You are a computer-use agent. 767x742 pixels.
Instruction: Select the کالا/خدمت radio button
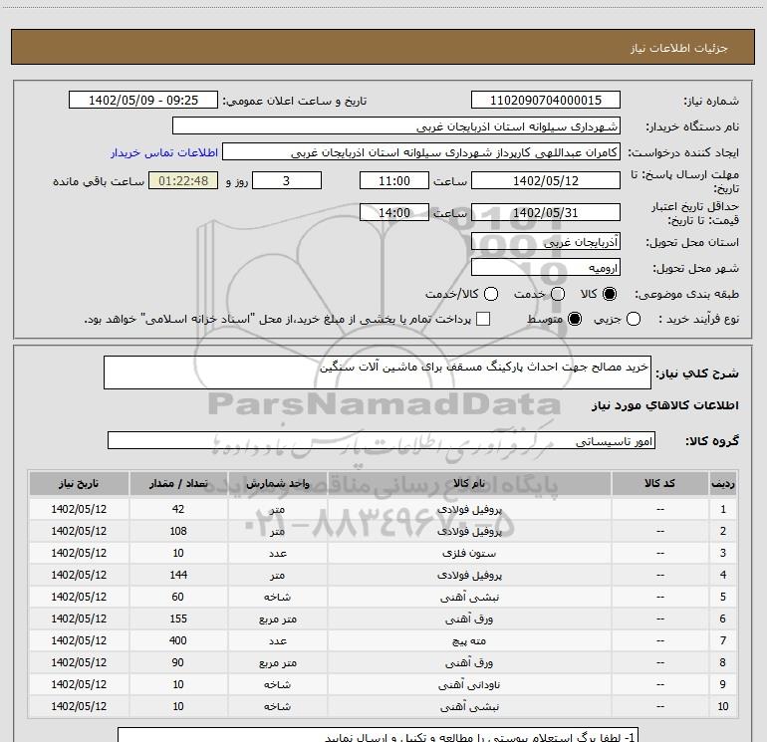(491, 294)
